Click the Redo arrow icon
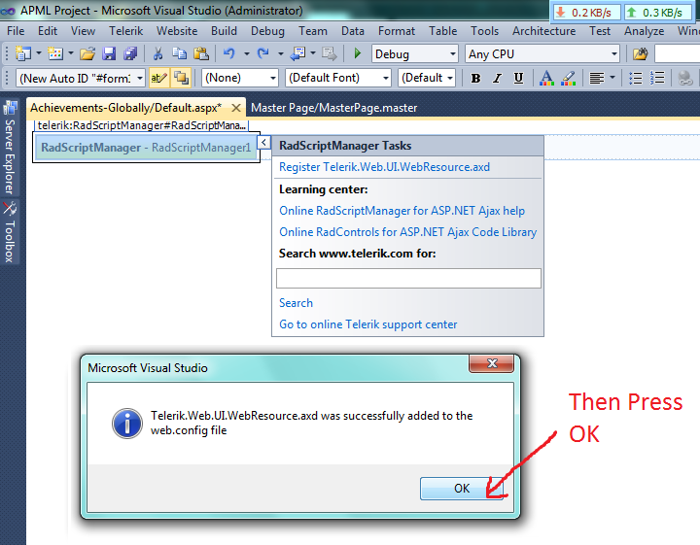This screenshot has height=545, width=700. click(x=263, y=54)
